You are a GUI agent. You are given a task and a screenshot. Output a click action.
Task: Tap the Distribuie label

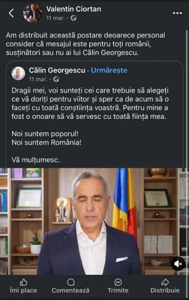point(165,290)
